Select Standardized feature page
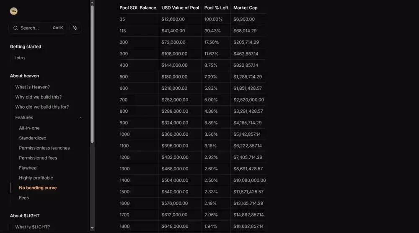The width and height of the screenshot is (419, 233). pos(33,138)
